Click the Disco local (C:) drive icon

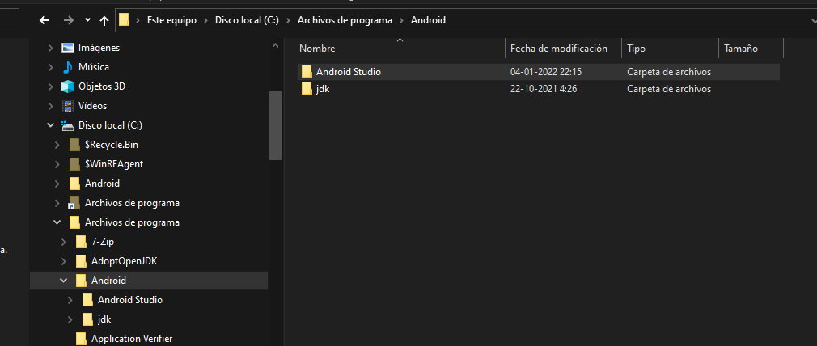(x=68, y=125)
